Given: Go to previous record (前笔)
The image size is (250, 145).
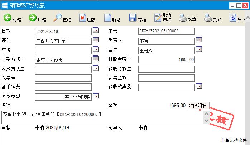Looking at the screenshot, I should click(12, 18).
